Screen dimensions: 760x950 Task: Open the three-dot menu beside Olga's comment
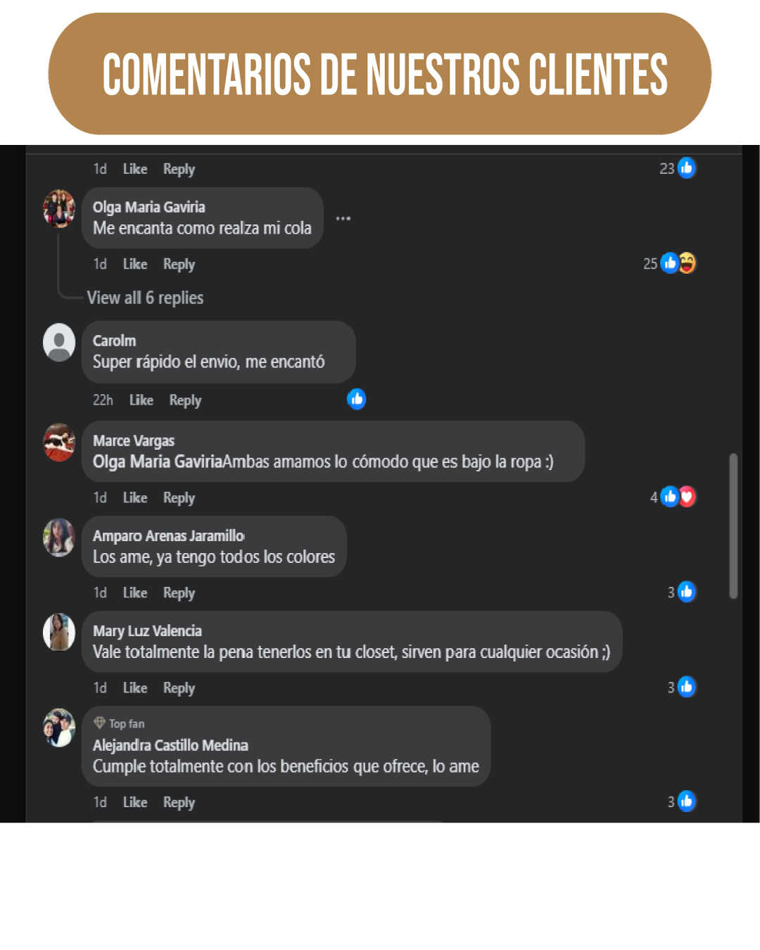point(343,218)
